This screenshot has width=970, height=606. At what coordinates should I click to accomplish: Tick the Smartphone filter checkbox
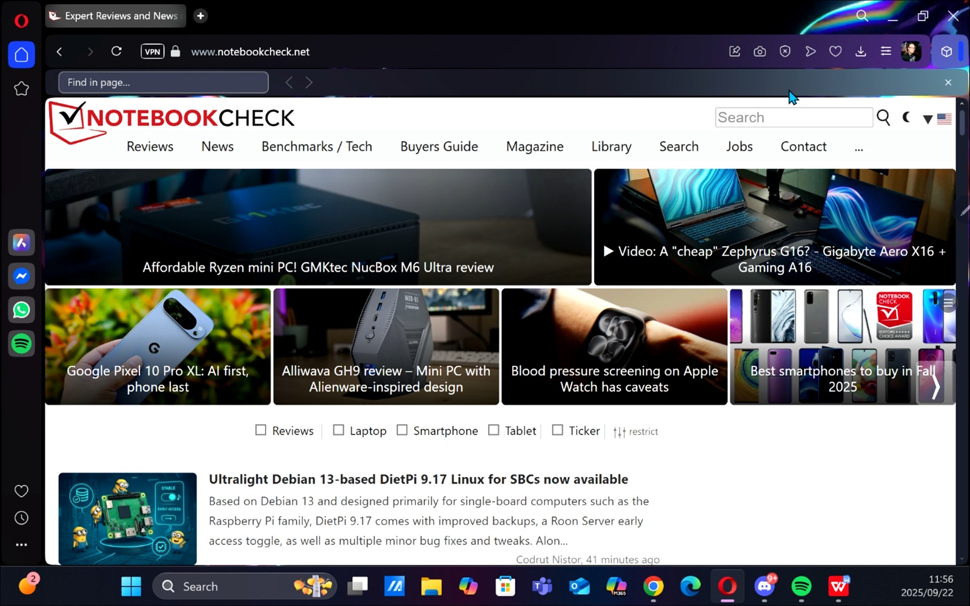tap(402, 430)
